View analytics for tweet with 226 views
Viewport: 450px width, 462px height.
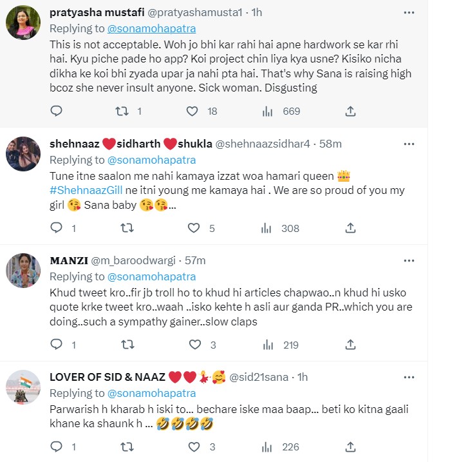(268, 447)
